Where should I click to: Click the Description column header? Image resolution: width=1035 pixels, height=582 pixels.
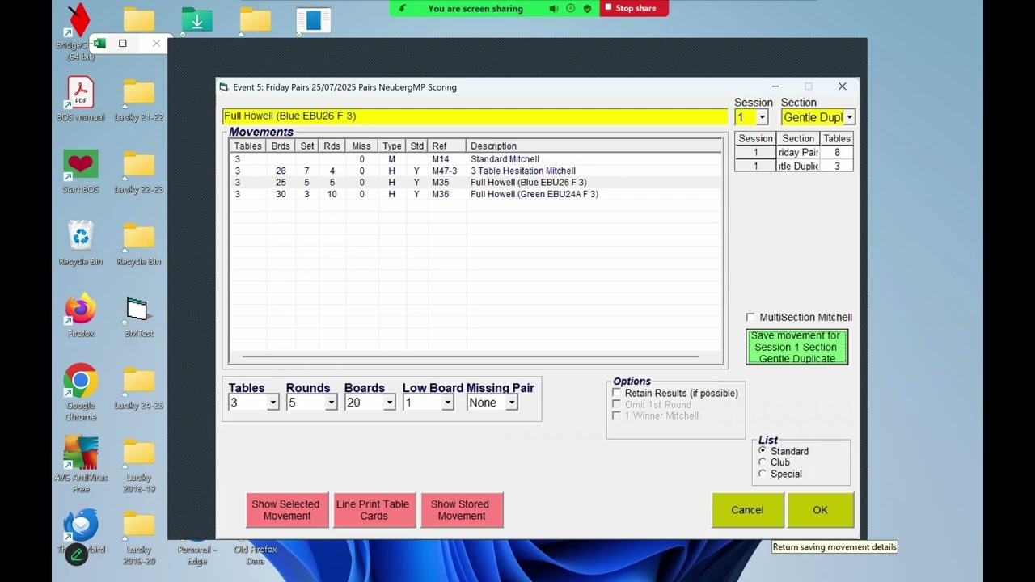coord(594,146)
